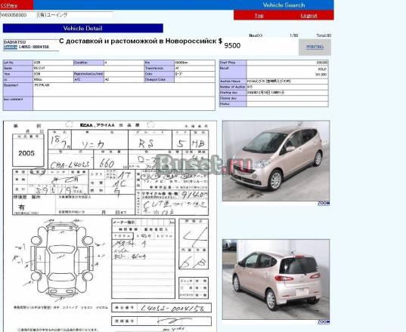
Task: Select the Changed Color label cell
Action: pos(160,80)
